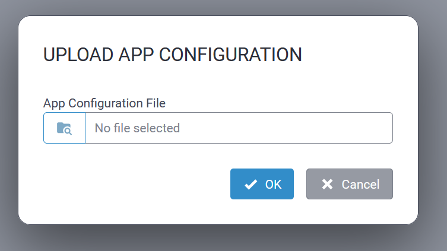This screenshot has width=447, height=251.
Task: Click the "OK" text label
Action: click(273, 184)
